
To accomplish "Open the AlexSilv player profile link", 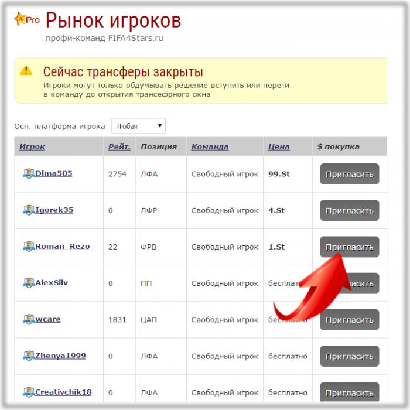I will coord(52,283).
